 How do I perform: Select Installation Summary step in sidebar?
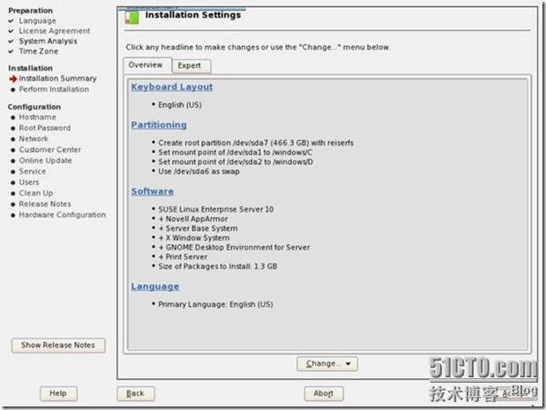pos(57,78)
